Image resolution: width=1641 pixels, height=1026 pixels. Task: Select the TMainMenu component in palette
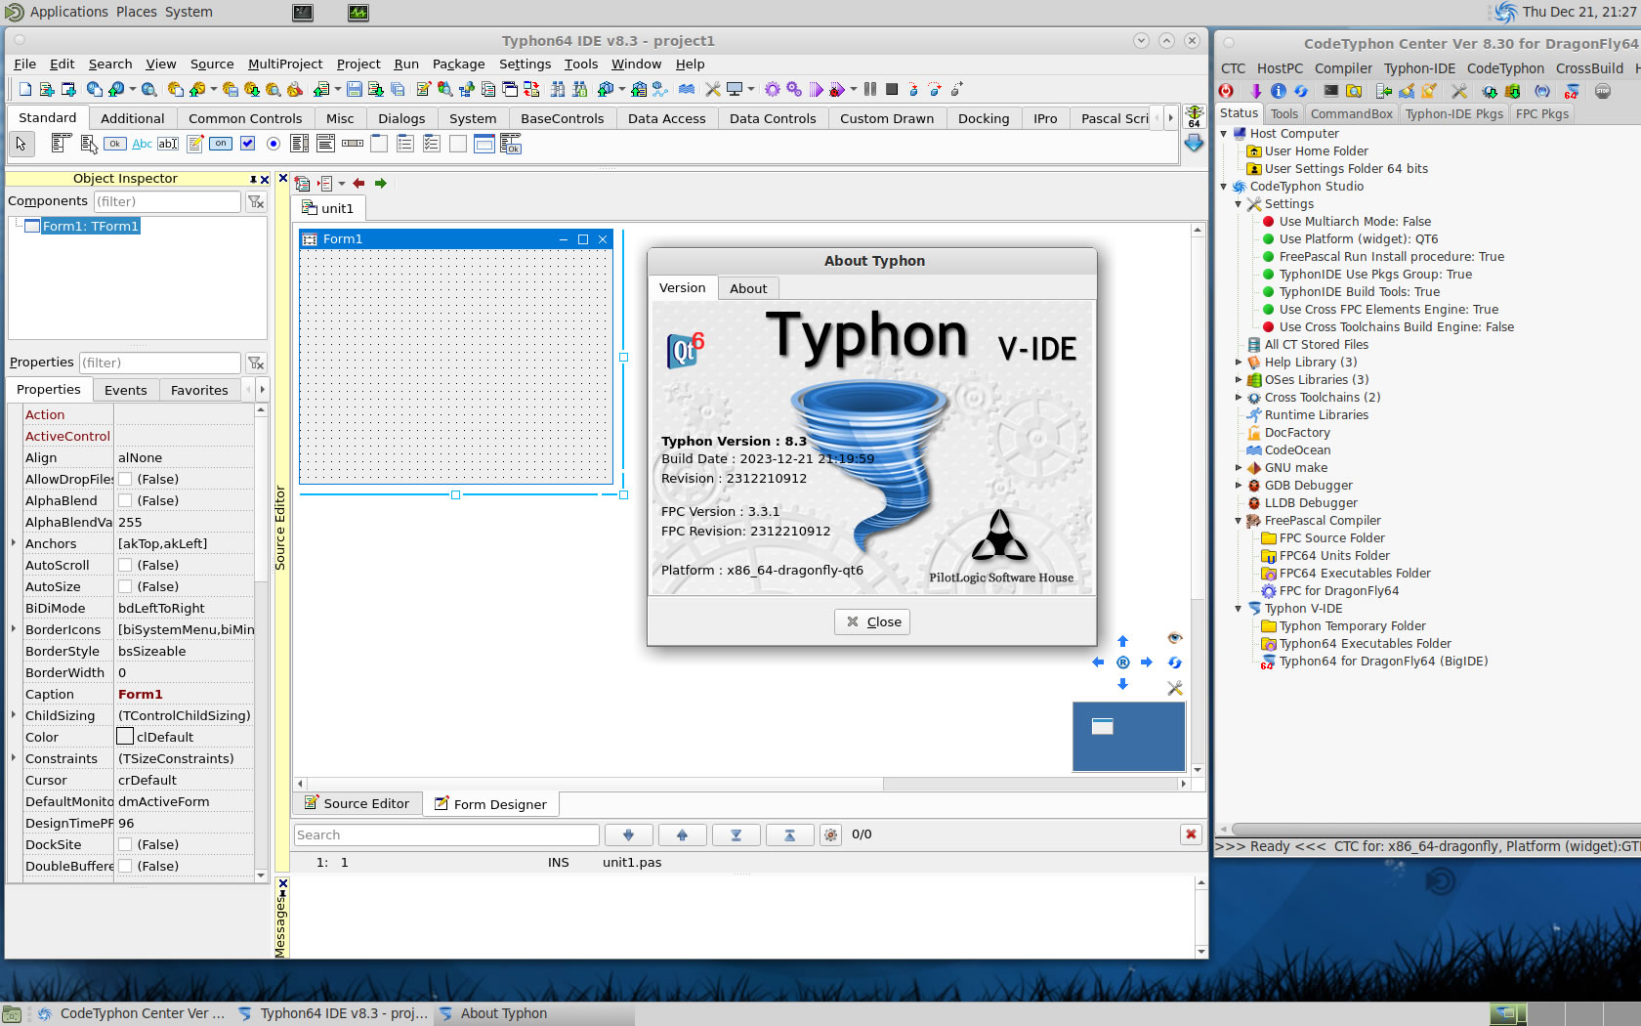[x=61, y=144]
